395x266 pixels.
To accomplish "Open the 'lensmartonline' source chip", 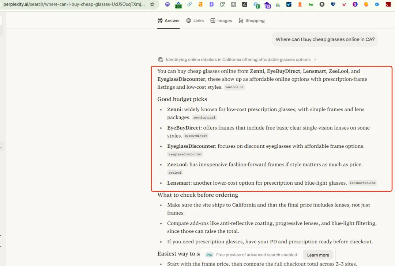I will 362,183.
